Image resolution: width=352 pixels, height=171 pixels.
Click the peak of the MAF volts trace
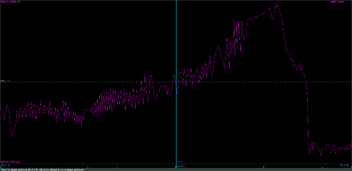[x=276, y=4]
